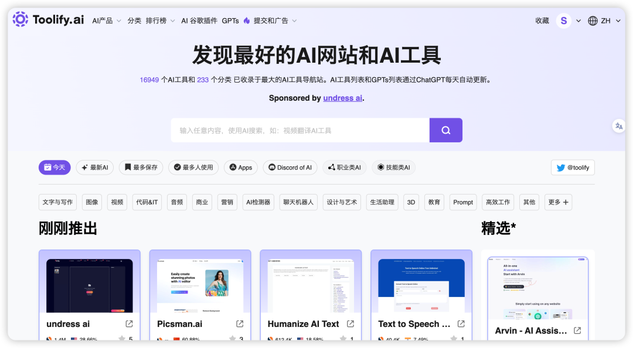Select the 最多人使用 filter tab
The height and width of the screenshot is (348, 633).
coord(193,167)
